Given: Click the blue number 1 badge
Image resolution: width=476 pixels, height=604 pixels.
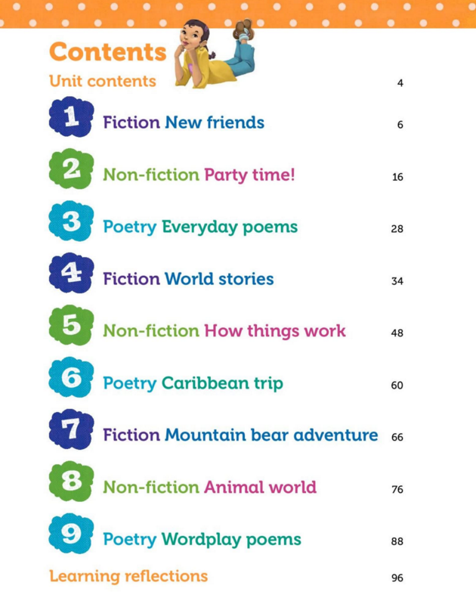Looking at the screenshot, I should tap(72, 116).
